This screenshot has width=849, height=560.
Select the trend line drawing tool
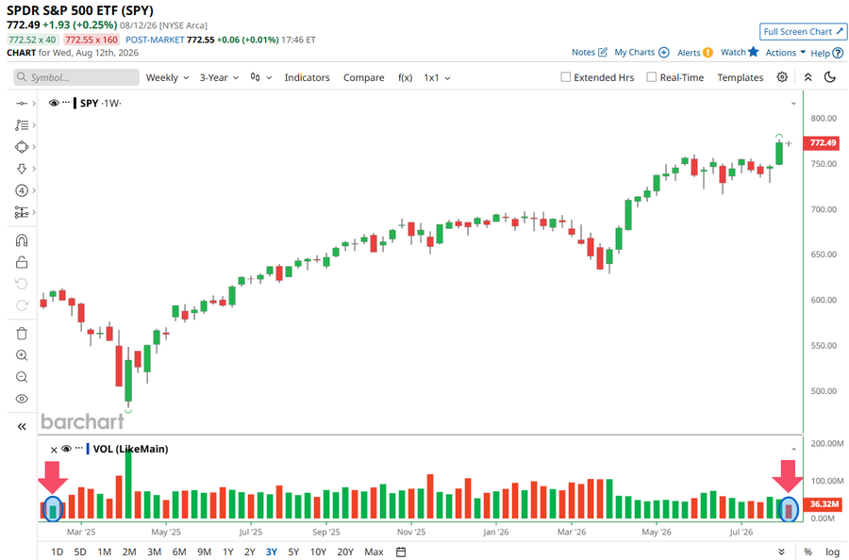coord(22,104)
